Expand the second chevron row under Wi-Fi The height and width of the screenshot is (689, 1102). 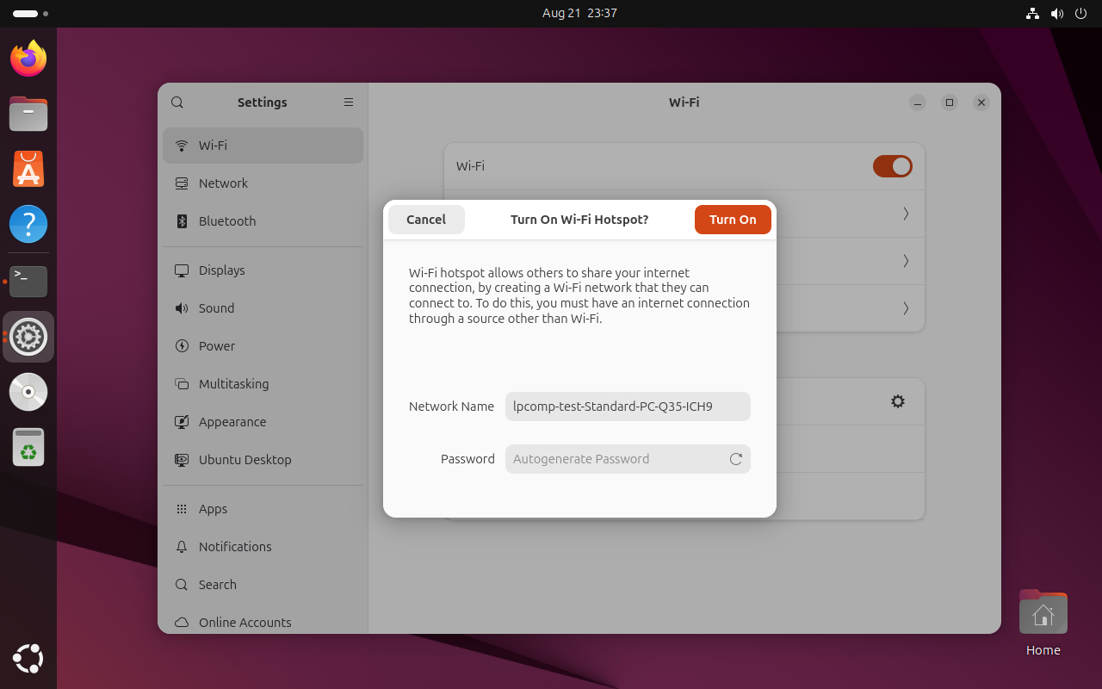(906, 261)
